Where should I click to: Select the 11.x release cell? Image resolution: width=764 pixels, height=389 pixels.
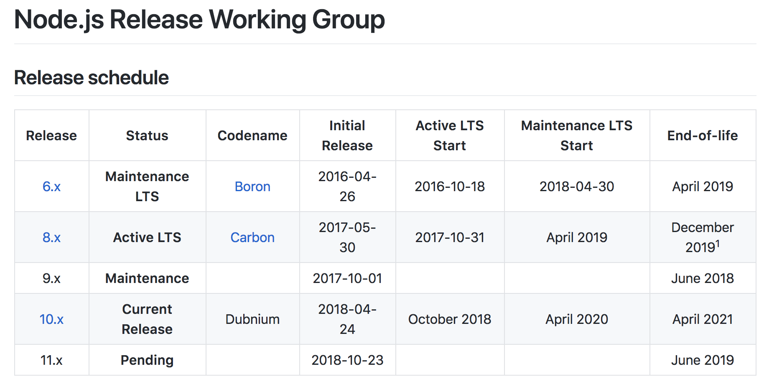pyautogui.click(x=51, y=360)
